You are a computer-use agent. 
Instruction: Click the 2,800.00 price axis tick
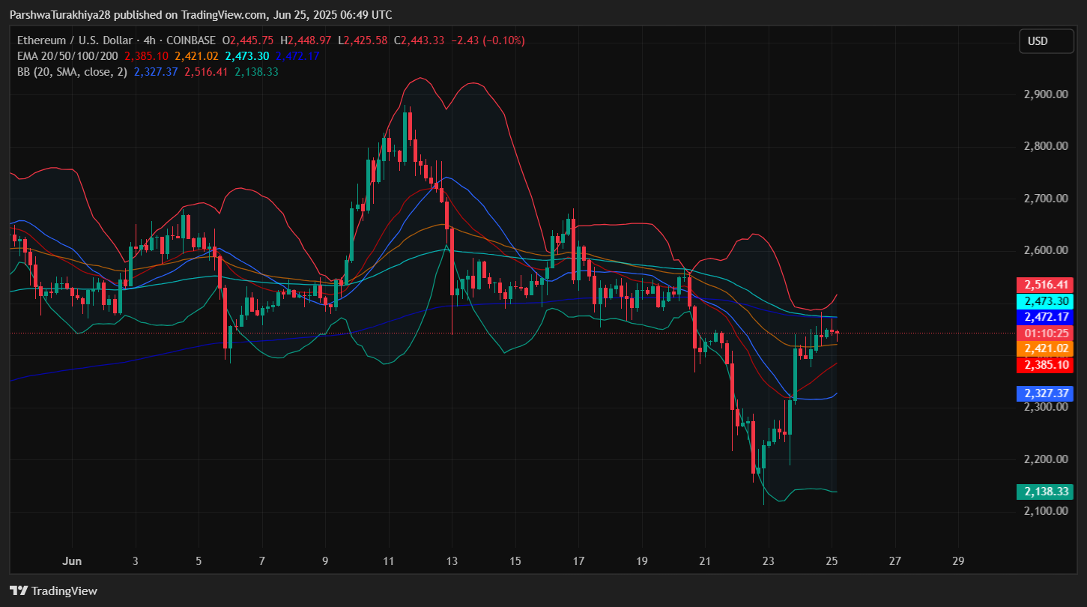[1045, 146]
